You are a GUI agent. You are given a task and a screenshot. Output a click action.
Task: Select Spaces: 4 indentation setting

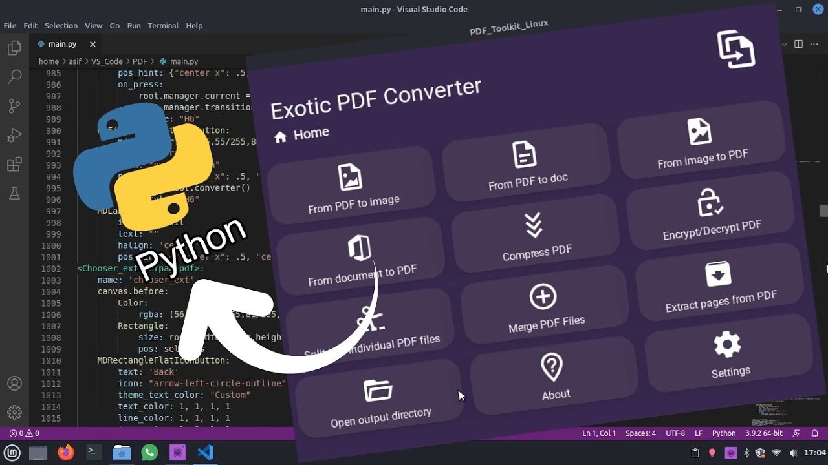(x=640, y=433)
